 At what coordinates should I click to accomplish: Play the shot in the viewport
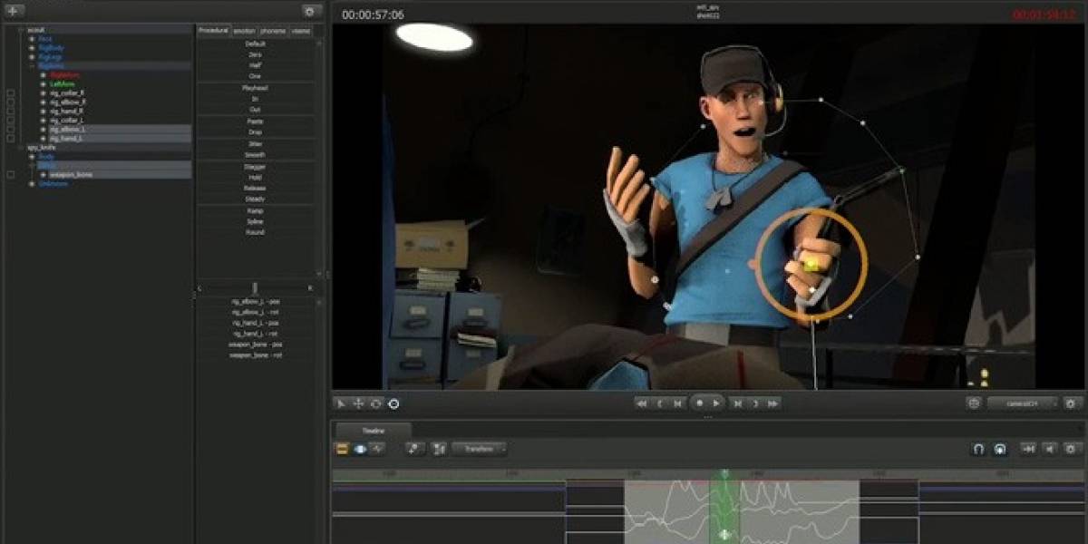tap(716, 403)
